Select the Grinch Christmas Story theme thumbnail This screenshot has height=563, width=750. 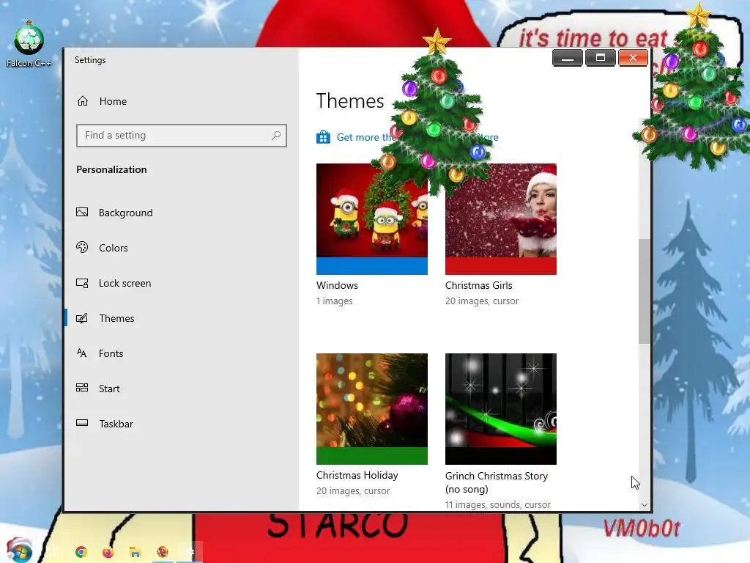(501, 409)
